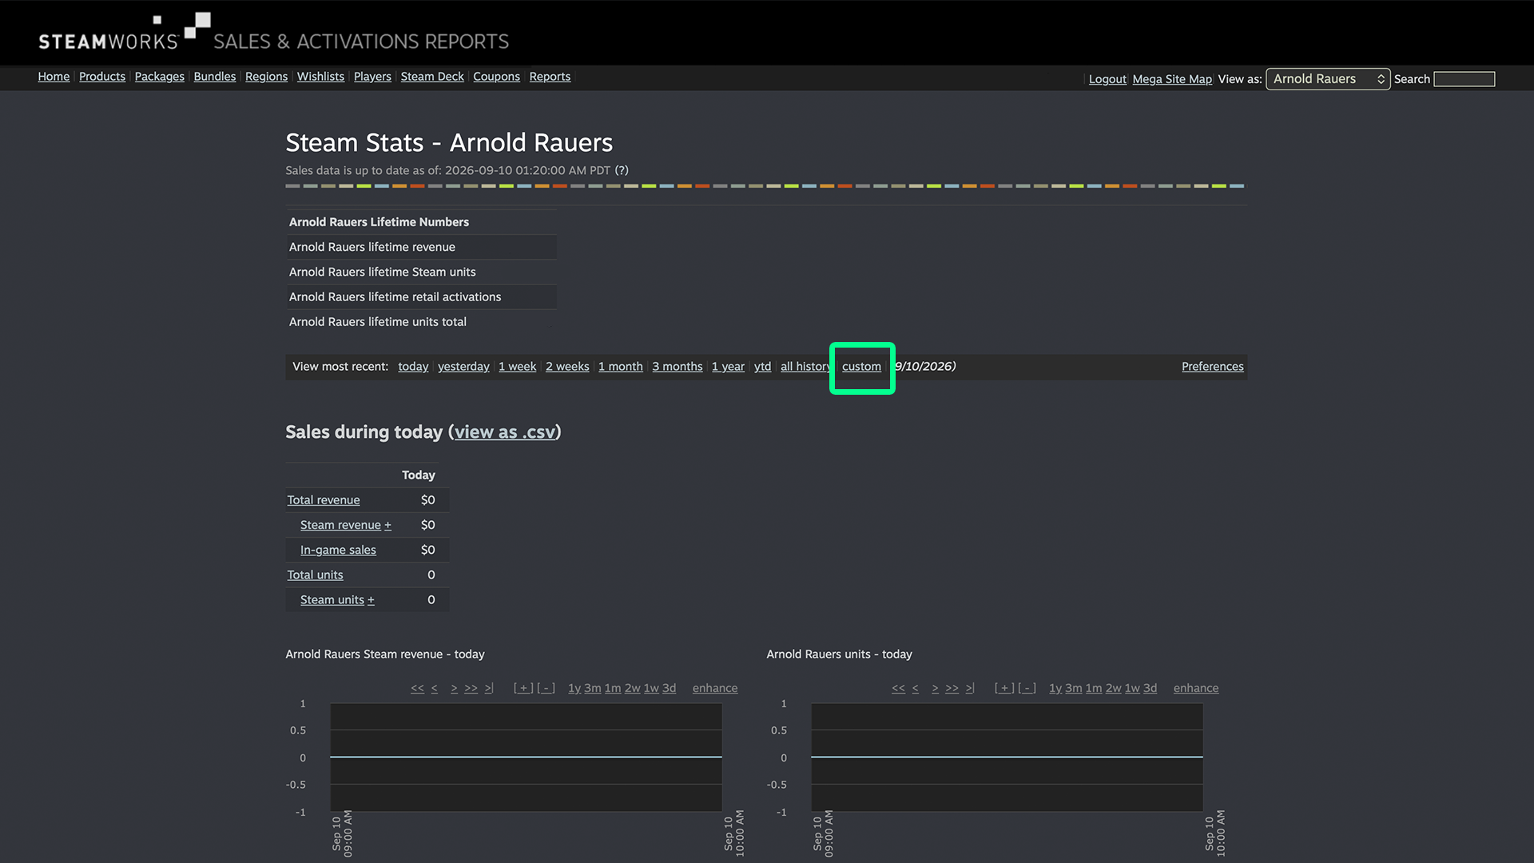1534x863 pixels.
Task: Zoom out [-] on revenue chart
Action: [x=546, y=688]
